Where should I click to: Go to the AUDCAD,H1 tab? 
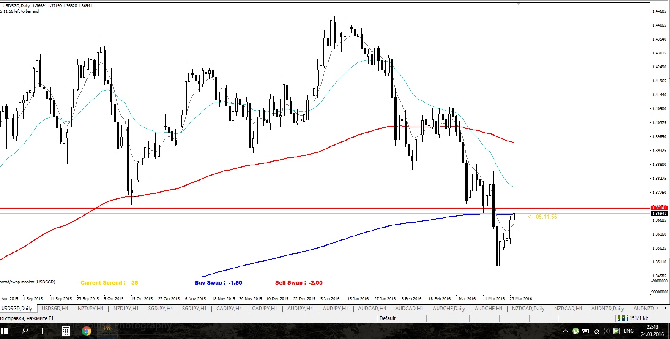coord(409,309)
